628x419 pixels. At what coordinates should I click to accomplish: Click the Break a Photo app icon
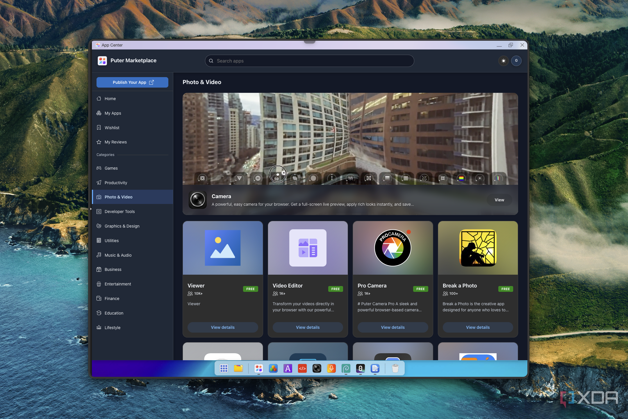[478, 248]
